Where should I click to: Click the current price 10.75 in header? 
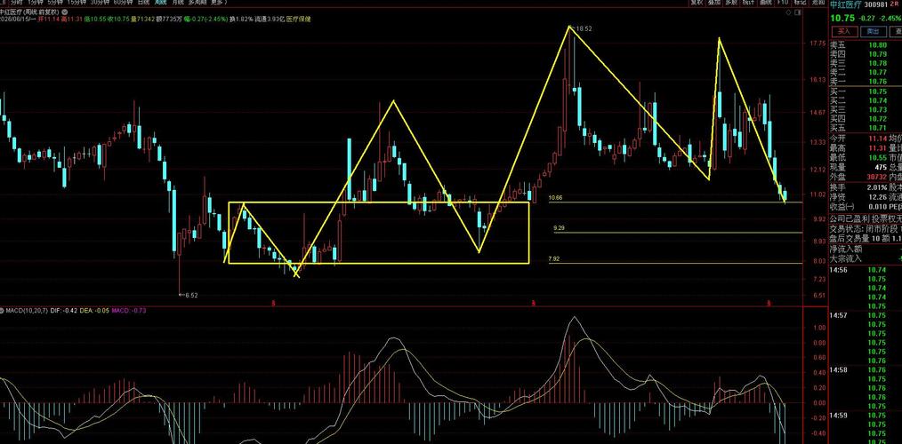[x=842, y=18]
